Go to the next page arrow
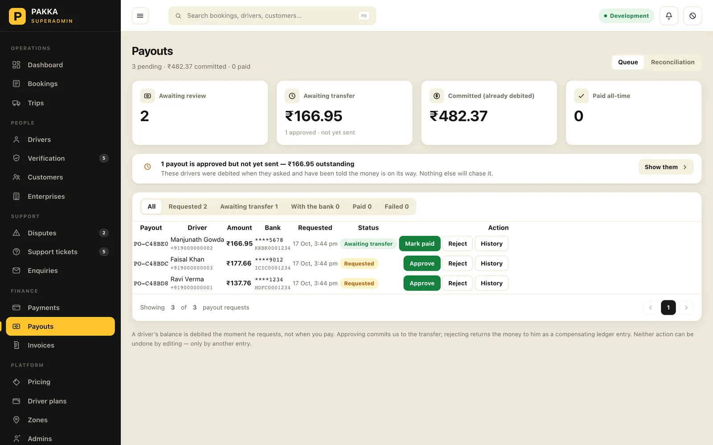Image resolution: width=713 pixels, height=445 pixels. click(686, 307)
